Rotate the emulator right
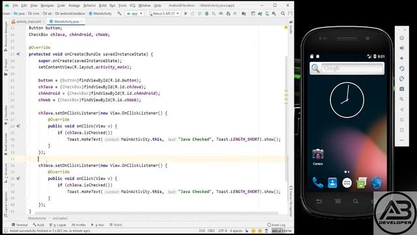Image resolution: width=417 pixels, height=235 pixels. click(401, 79)
